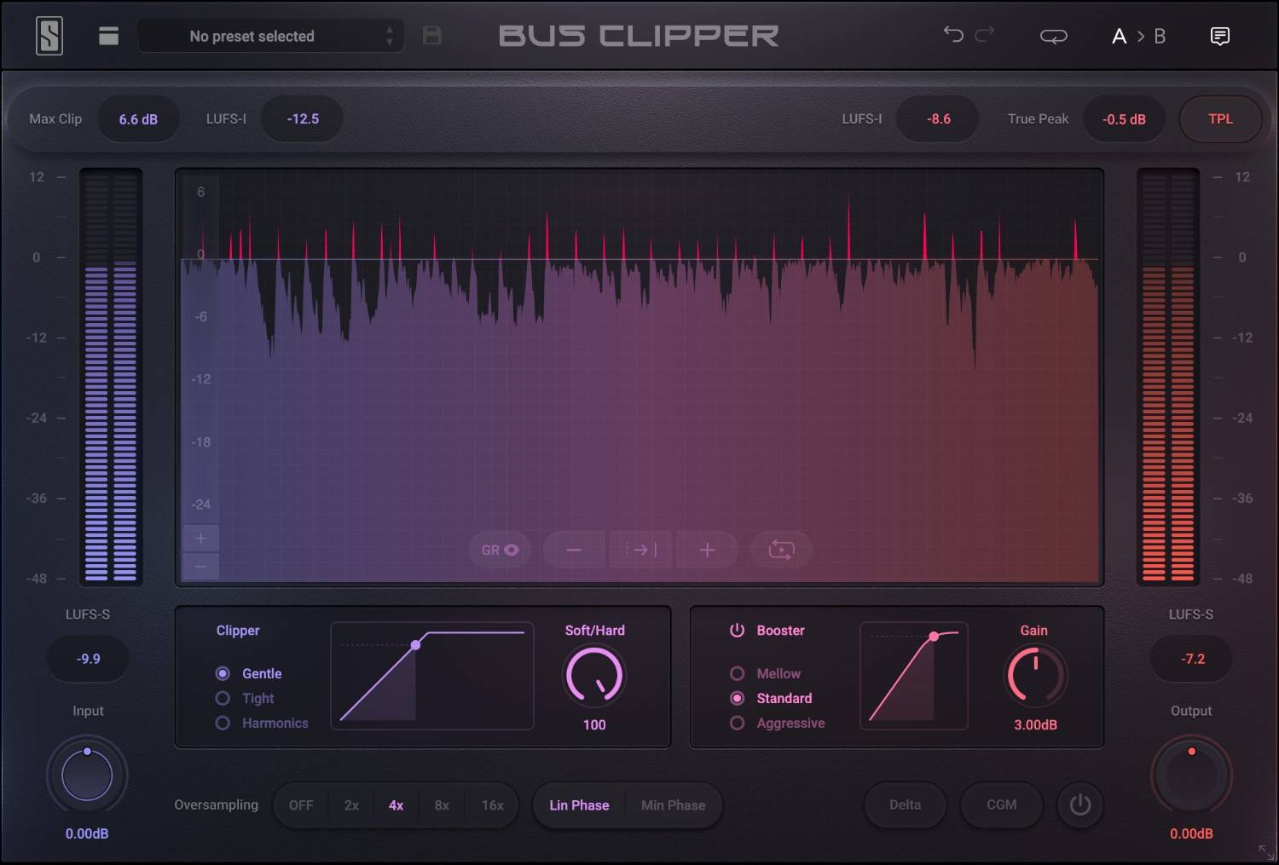The height and width of the screenshot is (865, 1279).
Task: Click the CGM button
Action: click(1001, 804)
